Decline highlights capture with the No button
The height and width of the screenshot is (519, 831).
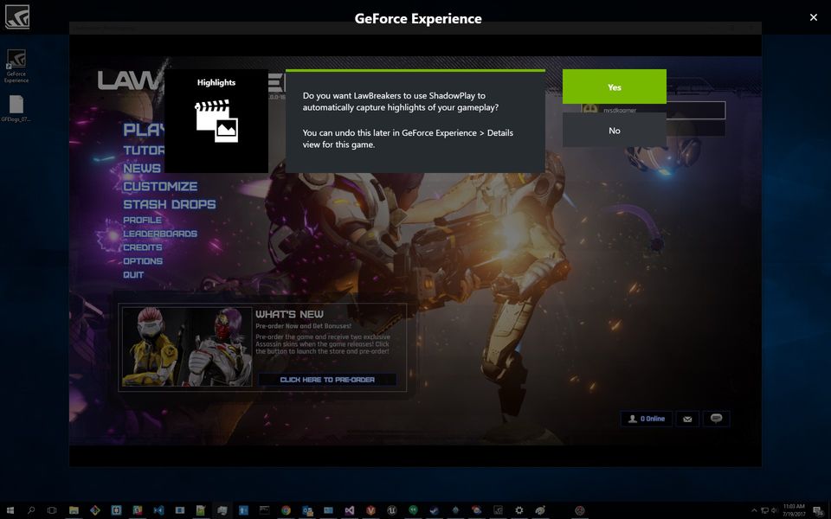(x=615, y=131)
